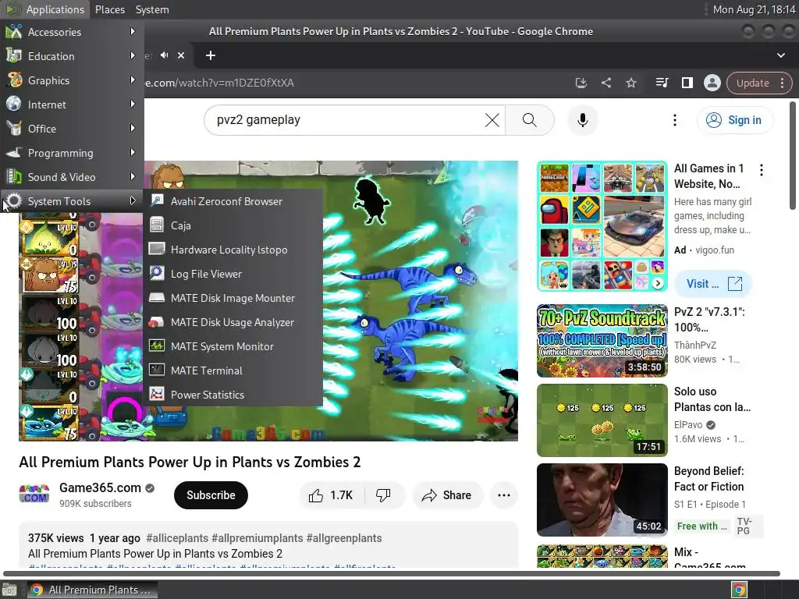This screenshot has width=799, height=599.
Task: Open the All Games in 1 ad thumbnail
Action: click(x=602, y=226)
